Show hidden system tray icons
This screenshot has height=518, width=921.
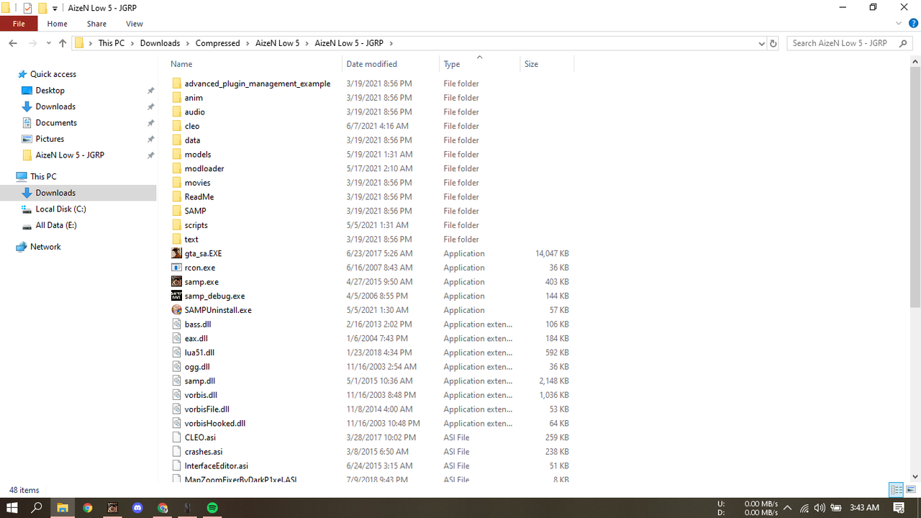tap(788, 508)
